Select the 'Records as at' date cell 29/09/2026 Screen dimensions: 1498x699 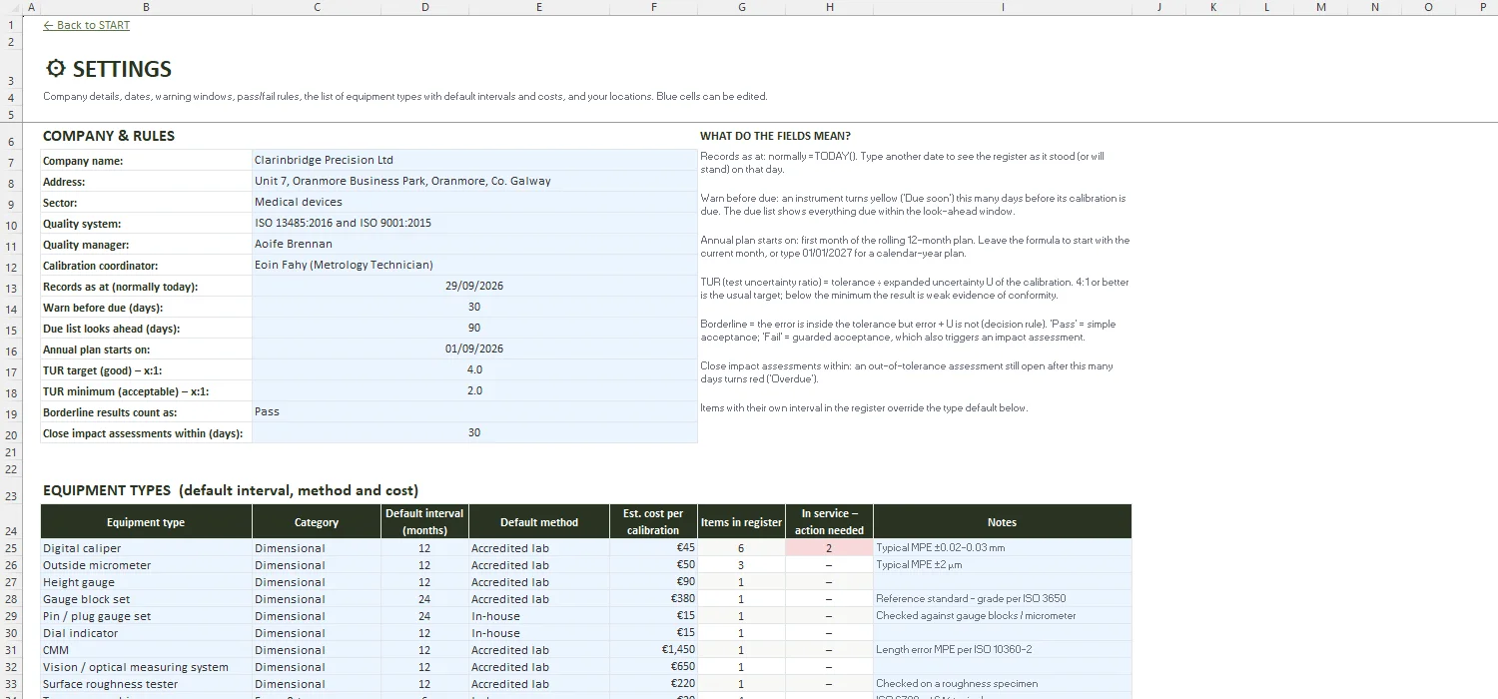coord(474,286)
